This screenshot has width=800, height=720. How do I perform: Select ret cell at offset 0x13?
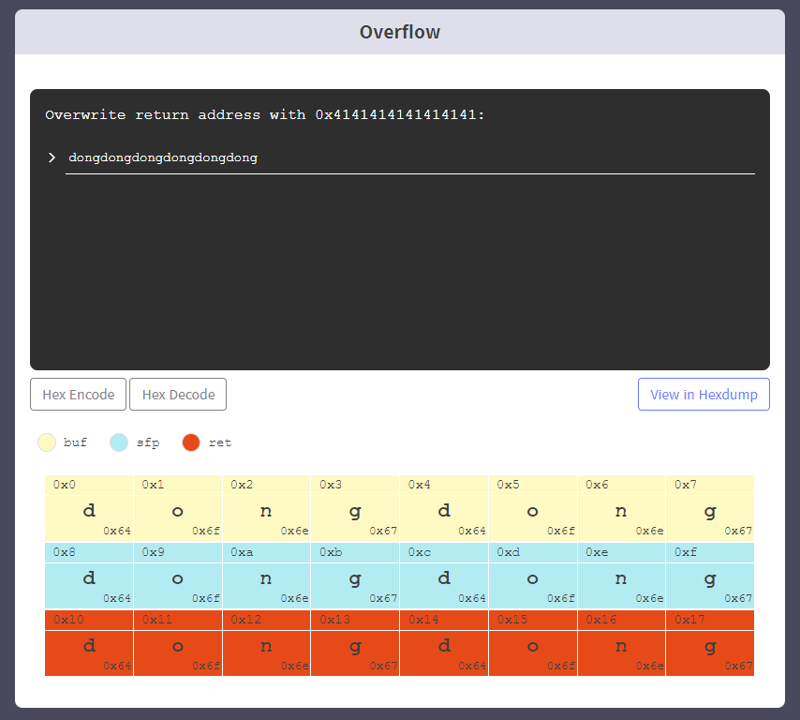coord(355,643)
